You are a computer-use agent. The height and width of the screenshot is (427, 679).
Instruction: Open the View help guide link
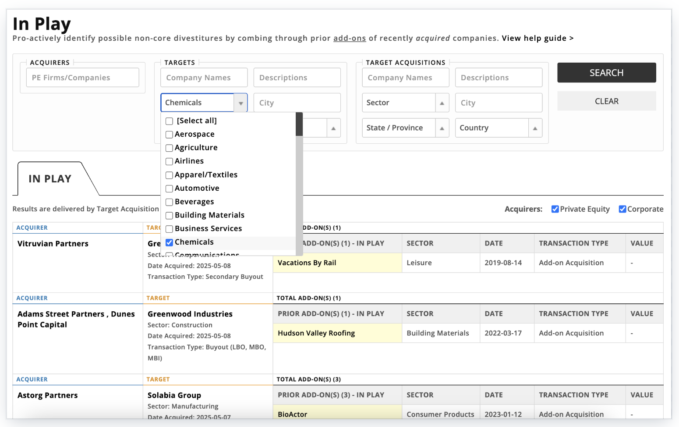(537, 38)
